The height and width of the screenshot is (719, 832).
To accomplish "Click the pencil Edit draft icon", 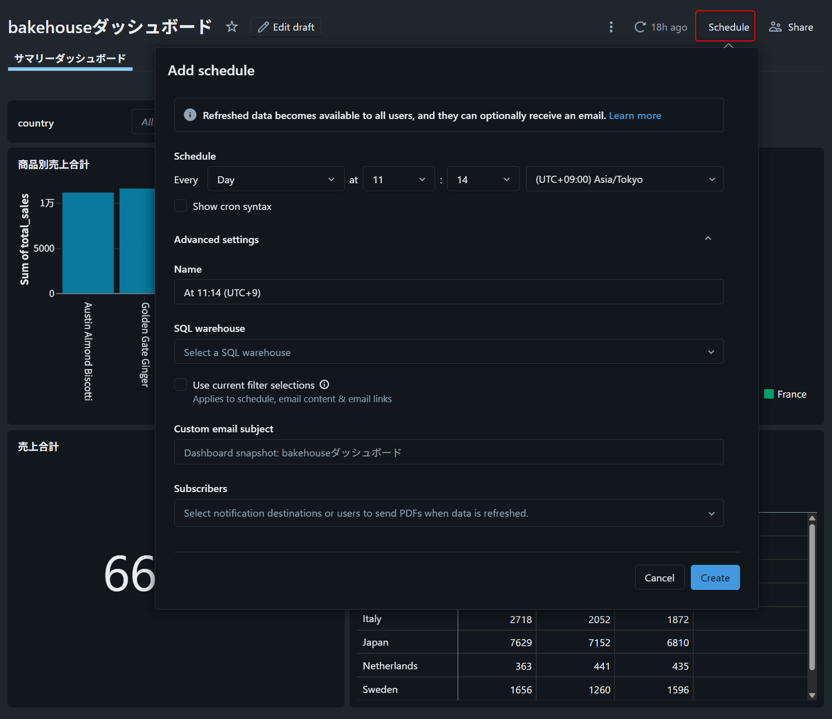I will point(263,27).
